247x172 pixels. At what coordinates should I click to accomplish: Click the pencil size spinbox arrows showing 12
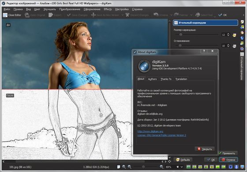(x=228, y=34)
